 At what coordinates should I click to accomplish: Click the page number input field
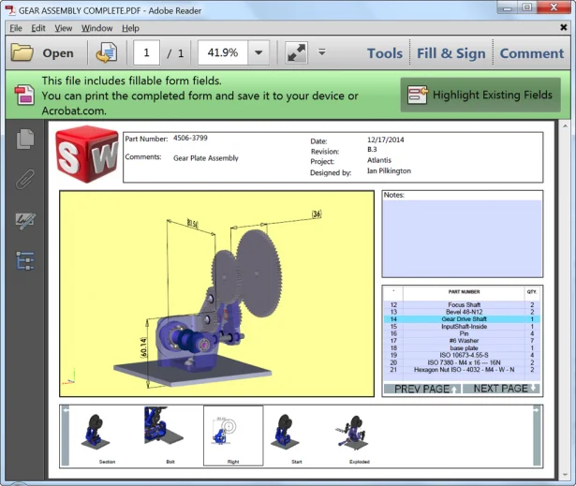coord(147,53)
